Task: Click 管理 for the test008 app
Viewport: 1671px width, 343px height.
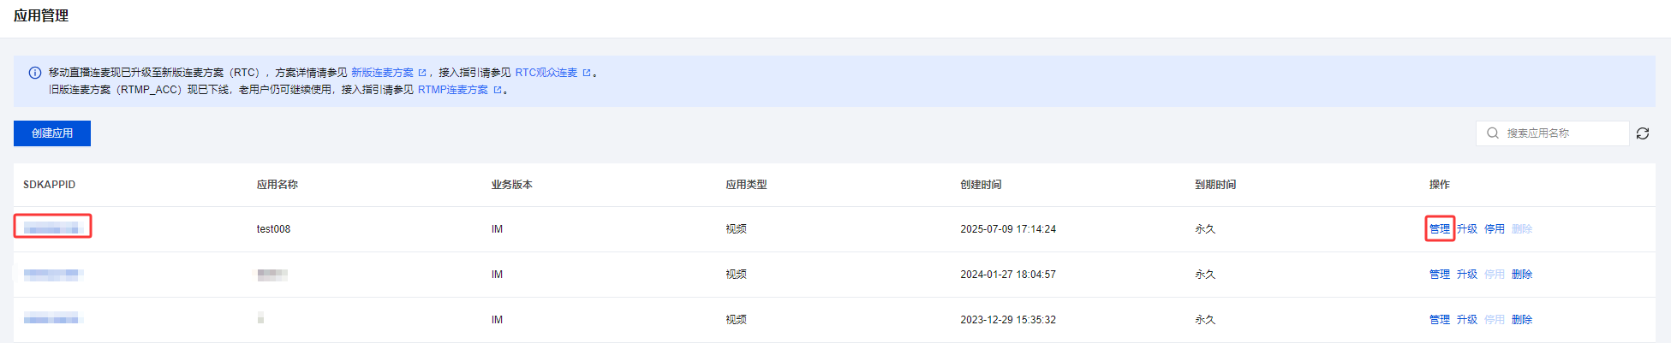Action: (x=1440, y=229)
